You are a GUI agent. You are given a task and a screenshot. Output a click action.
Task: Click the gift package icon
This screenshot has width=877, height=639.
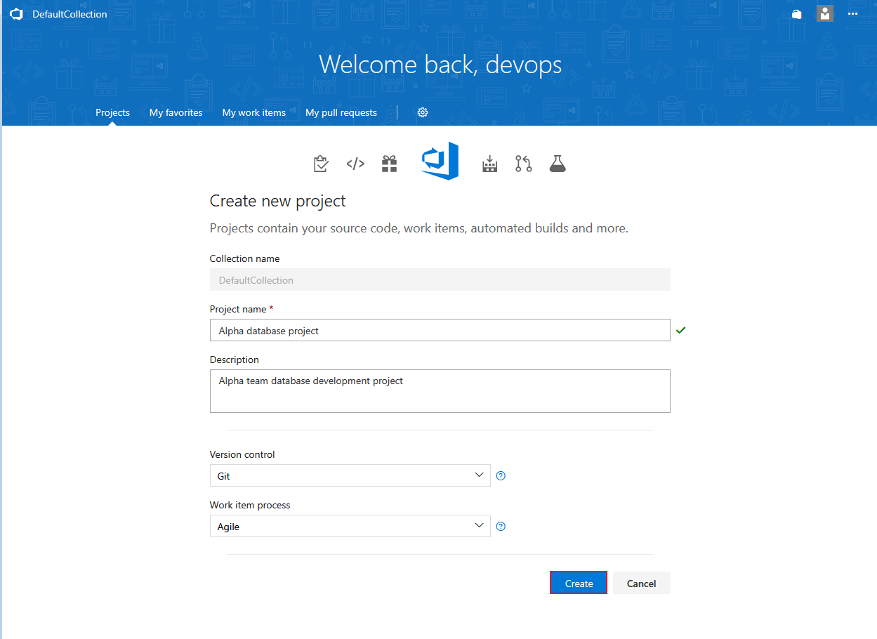pyautogui.click(x=390, y=164)
